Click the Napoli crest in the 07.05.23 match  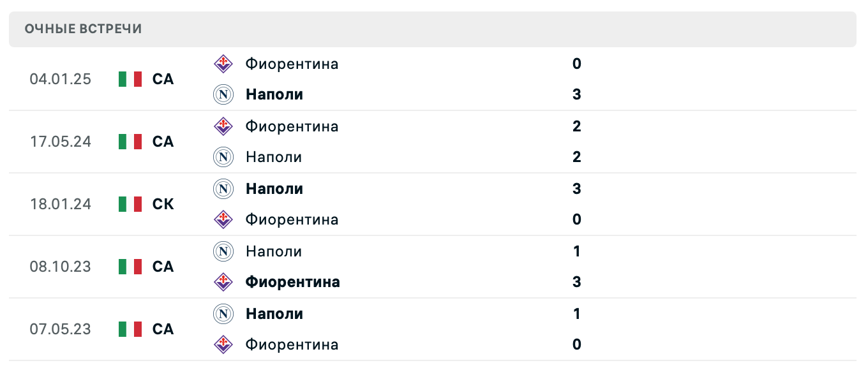pos(223,314)
